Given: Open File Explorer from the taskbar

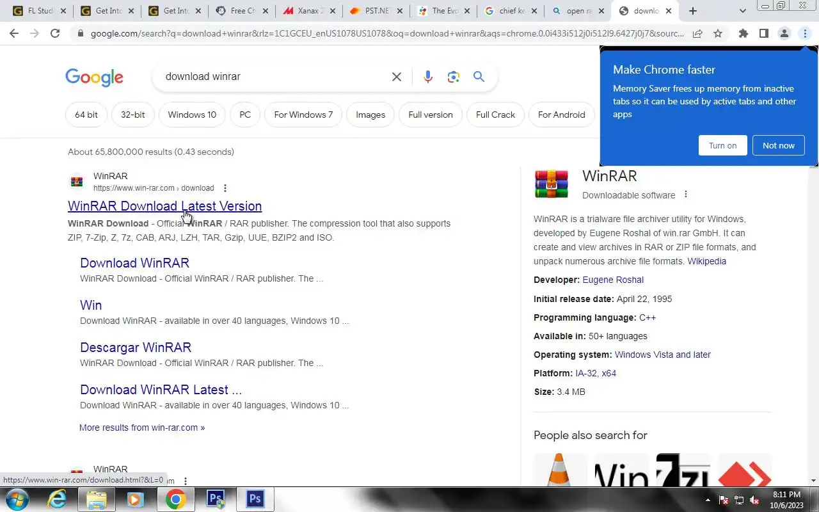Looking at the screenshot, I should [96, 499].
